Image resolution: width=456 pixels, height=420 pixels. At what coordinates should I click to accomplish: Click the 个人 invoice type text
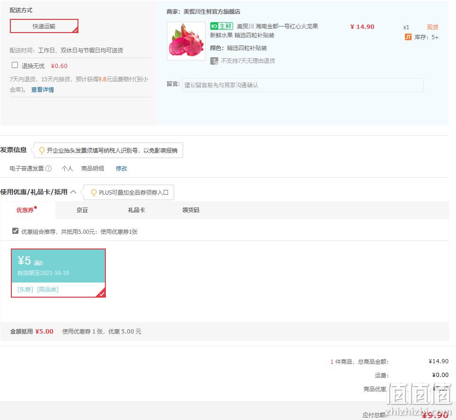67,168
